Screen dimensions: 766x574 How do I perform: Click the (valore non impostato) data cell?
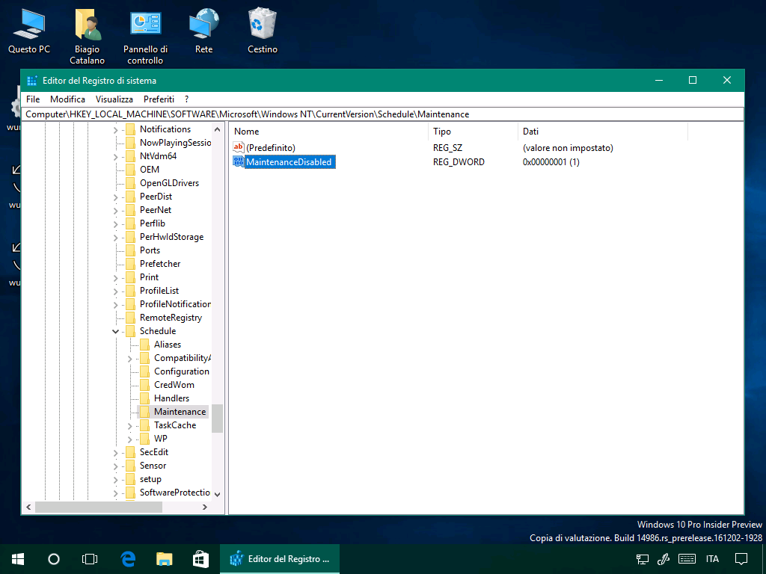[568, 148]
